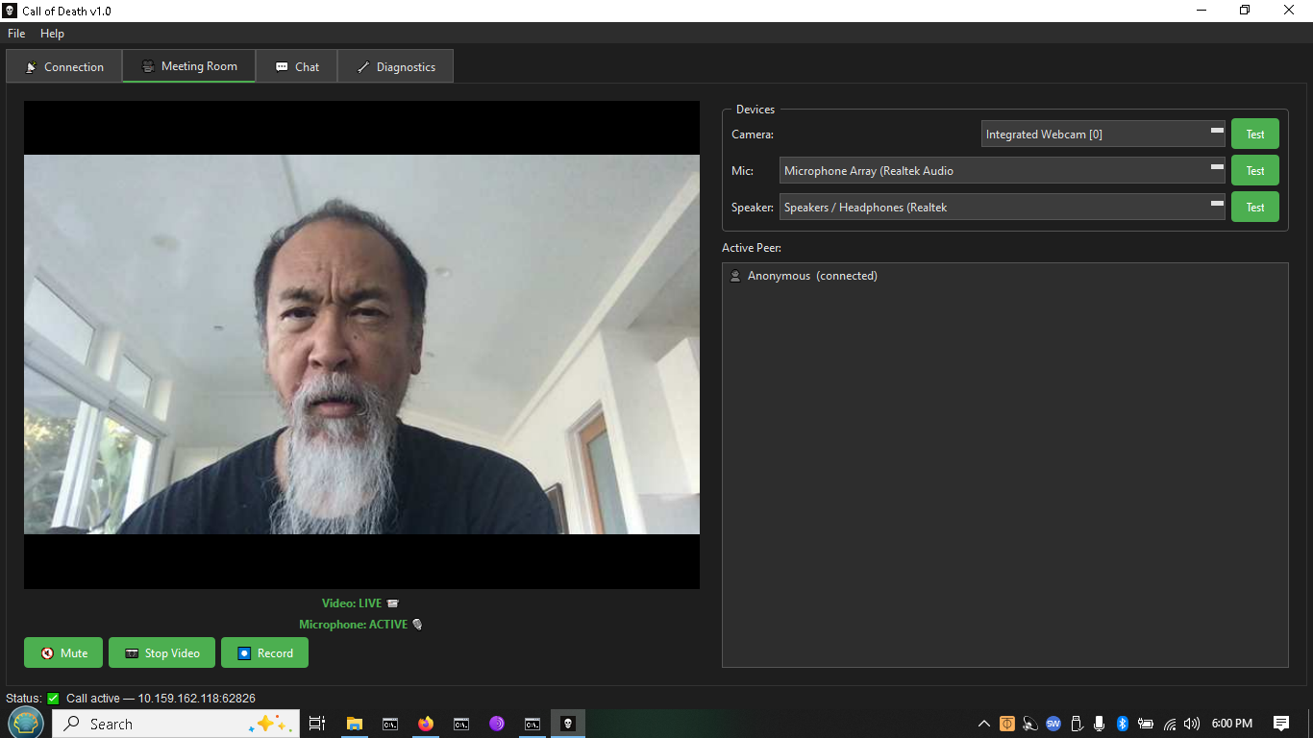Open the notification center icon
This screenshot has width=1313, height=738.
coord(1280,724)
